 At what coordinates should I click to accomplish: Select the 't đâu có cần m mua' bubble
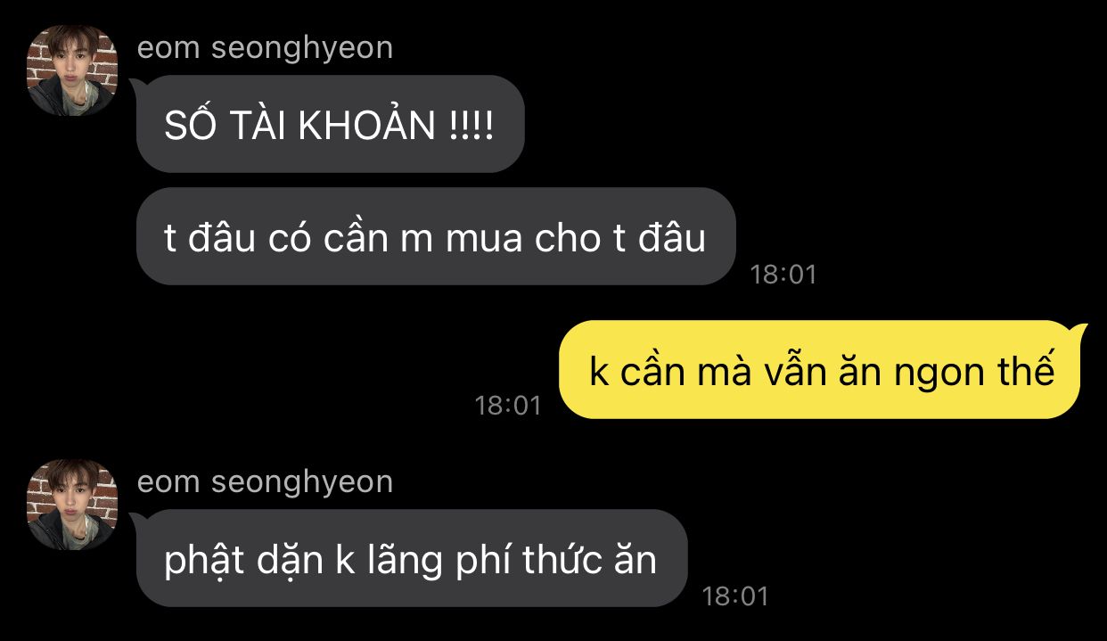(436, 236)
